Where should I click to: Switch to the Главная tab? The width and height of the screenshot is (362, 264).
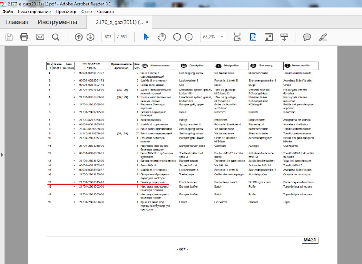[17, 22]
